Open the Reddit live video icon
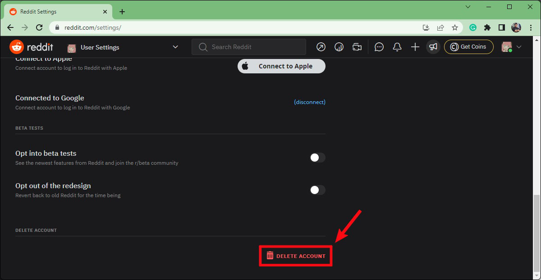Screen dimensions: 541x280 [357, 47]
